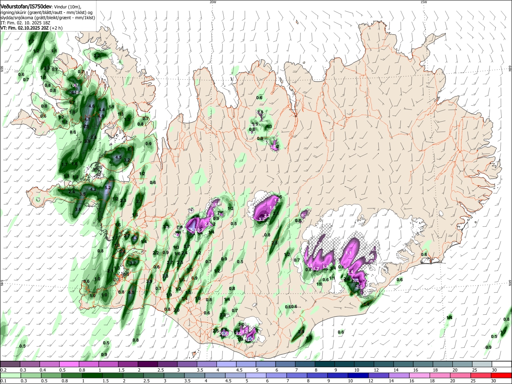Pick the pale grey snow swatch between 25 and 30
512x384 pixels.
coord(482,364)
